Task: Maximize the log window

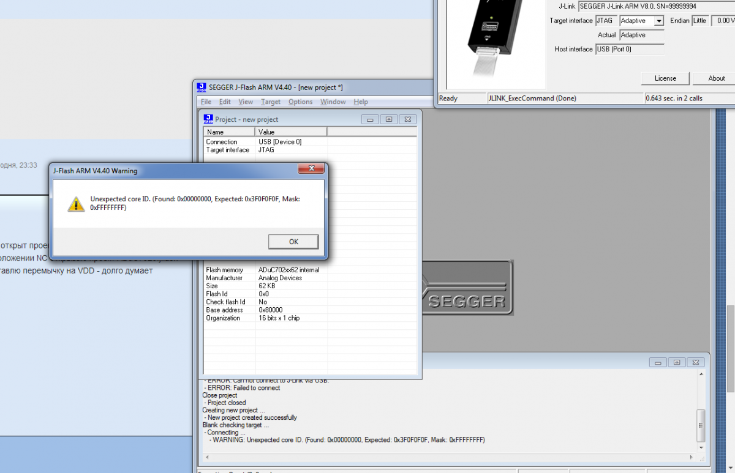Action: [676, 363]
